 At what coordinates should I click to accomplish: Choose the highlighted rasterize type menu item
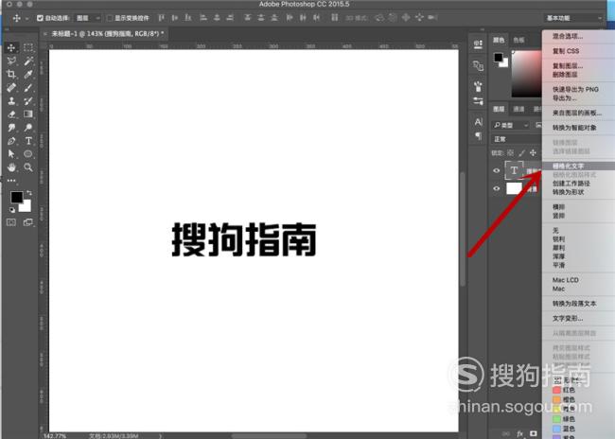pos(578,166)
